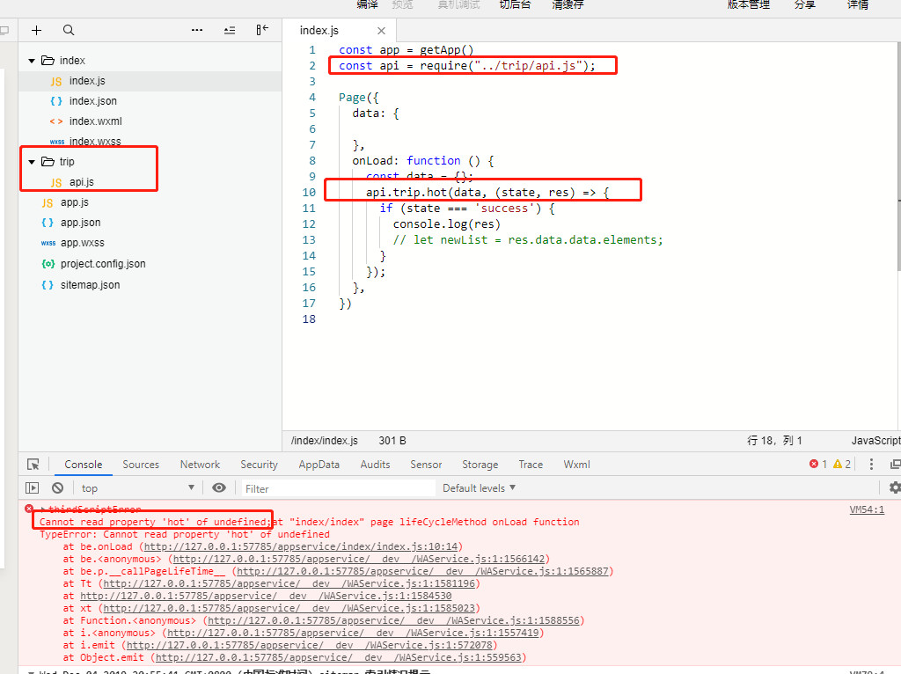Click the sort/indent tree icon
The image size is (901, 674).
pos(230,31)
